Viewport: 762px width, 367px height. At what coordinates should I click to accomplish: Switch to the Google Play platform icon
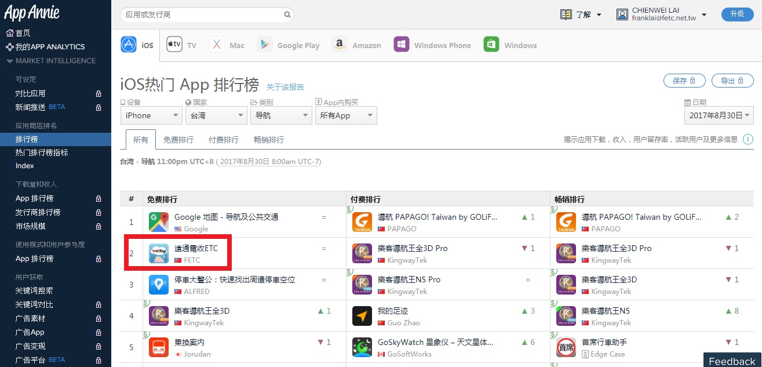(265, 44)
